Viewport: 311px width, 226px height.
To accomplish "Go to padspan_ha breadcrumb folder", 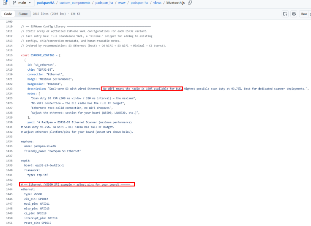I will 104,3.
